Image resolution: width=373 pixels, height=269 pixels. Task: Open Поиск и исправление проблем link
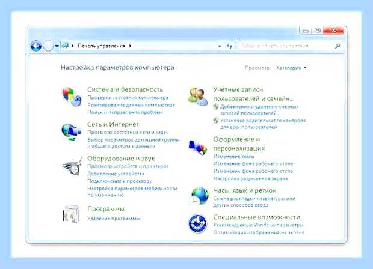[125, 112]
